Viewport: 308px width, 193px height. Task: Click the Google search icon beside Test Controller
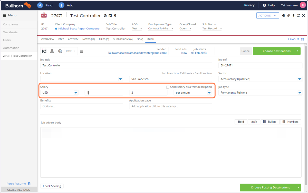tap(105, 16)
